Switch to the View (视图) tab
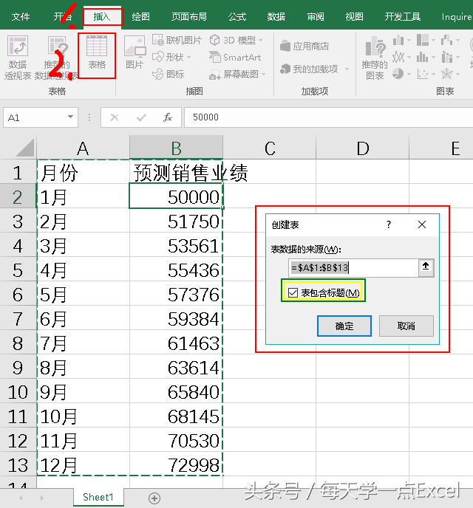The image size is (473, 508). [x=354, y=16]
